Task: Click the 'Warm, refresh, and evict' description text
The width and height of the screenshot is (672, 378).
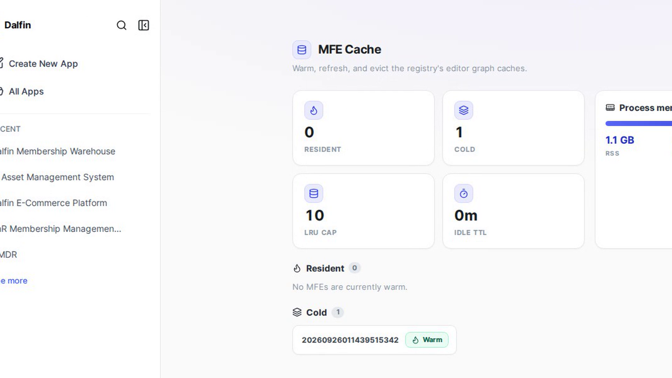Action: (x=409, y=68)
